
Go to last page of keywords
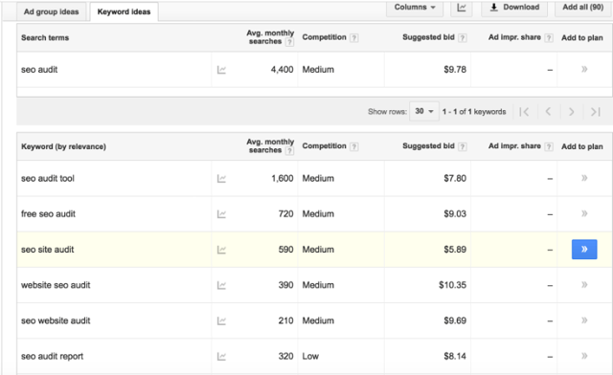tap(596, 112)
